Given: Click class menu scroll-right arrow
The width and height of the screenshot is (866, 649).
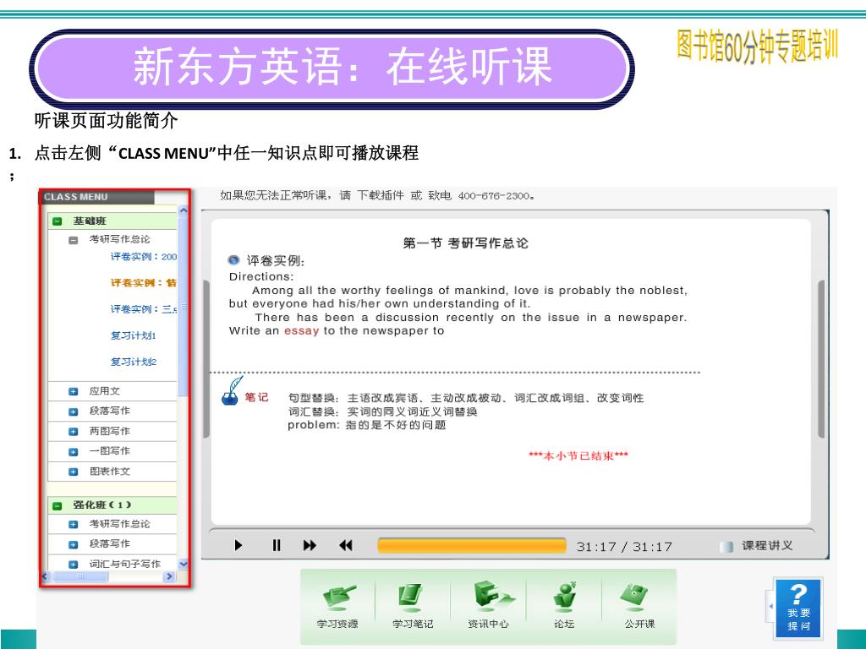Looking at the screenshot, I should coord(169,576).
